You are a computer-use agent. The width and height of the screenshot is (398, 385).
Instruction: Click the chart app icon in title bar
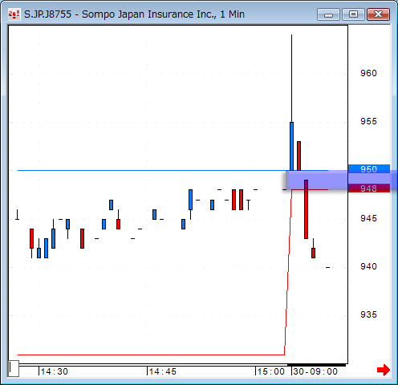coord(14,14)
